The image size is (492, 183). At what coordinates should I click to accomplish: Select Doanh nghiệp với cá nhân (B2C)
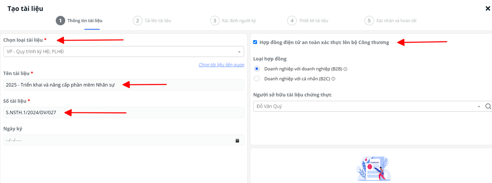(257, 79)
